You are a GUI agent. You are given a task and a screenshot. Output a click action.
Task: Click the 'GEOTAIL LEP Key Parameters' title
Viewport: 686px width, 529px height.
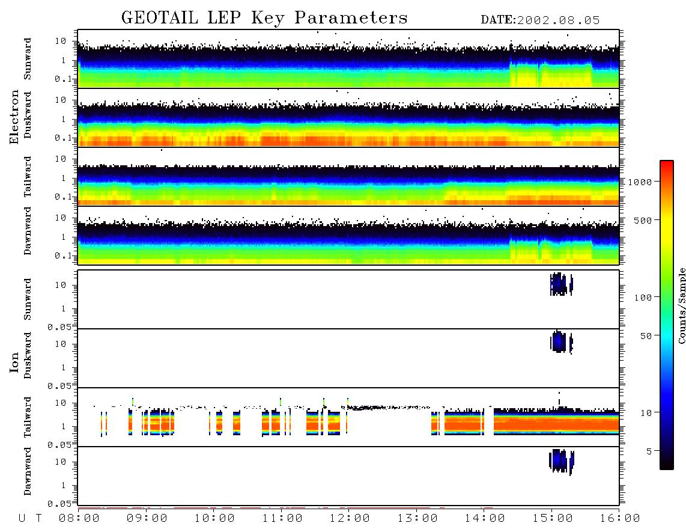[264, 18]
